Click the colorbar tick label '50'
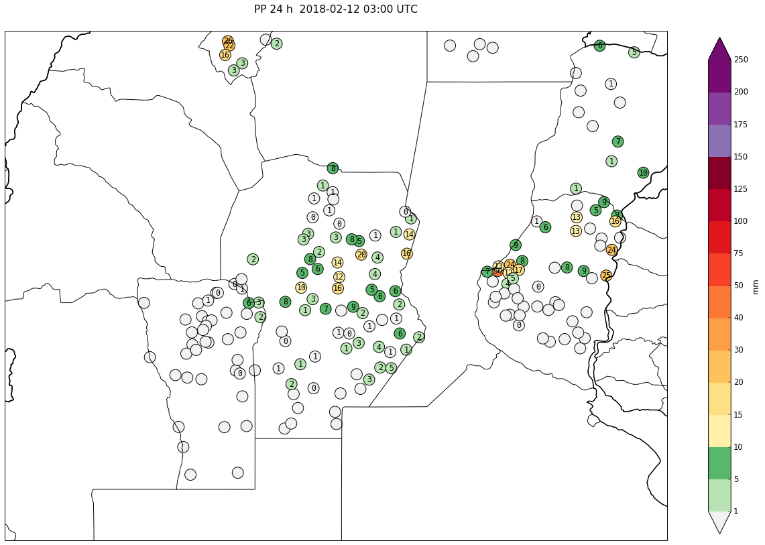This screenshot has width=765, height=545. click(739, 286)
